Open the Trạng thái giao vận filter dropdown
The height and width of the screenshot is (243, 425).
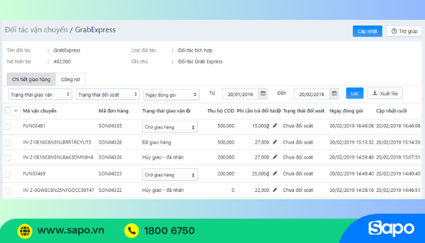tap(40, 94)
